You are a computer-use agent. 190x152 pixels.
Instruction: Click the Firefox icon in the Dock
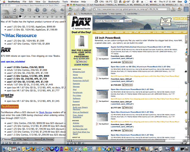point(33,149)
